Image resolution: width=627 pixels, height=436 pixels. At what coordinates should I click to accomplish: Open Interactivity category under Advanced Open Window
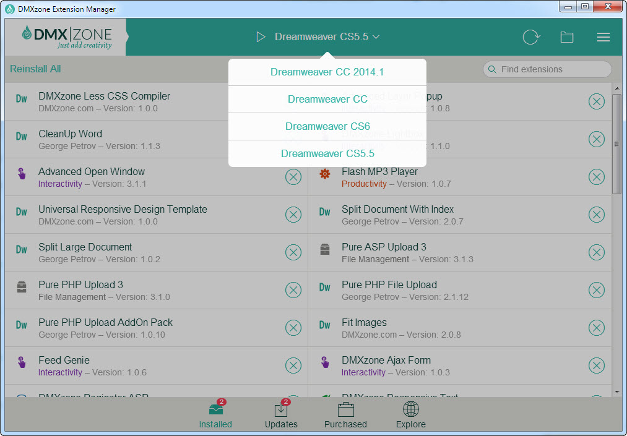point(60,184)
